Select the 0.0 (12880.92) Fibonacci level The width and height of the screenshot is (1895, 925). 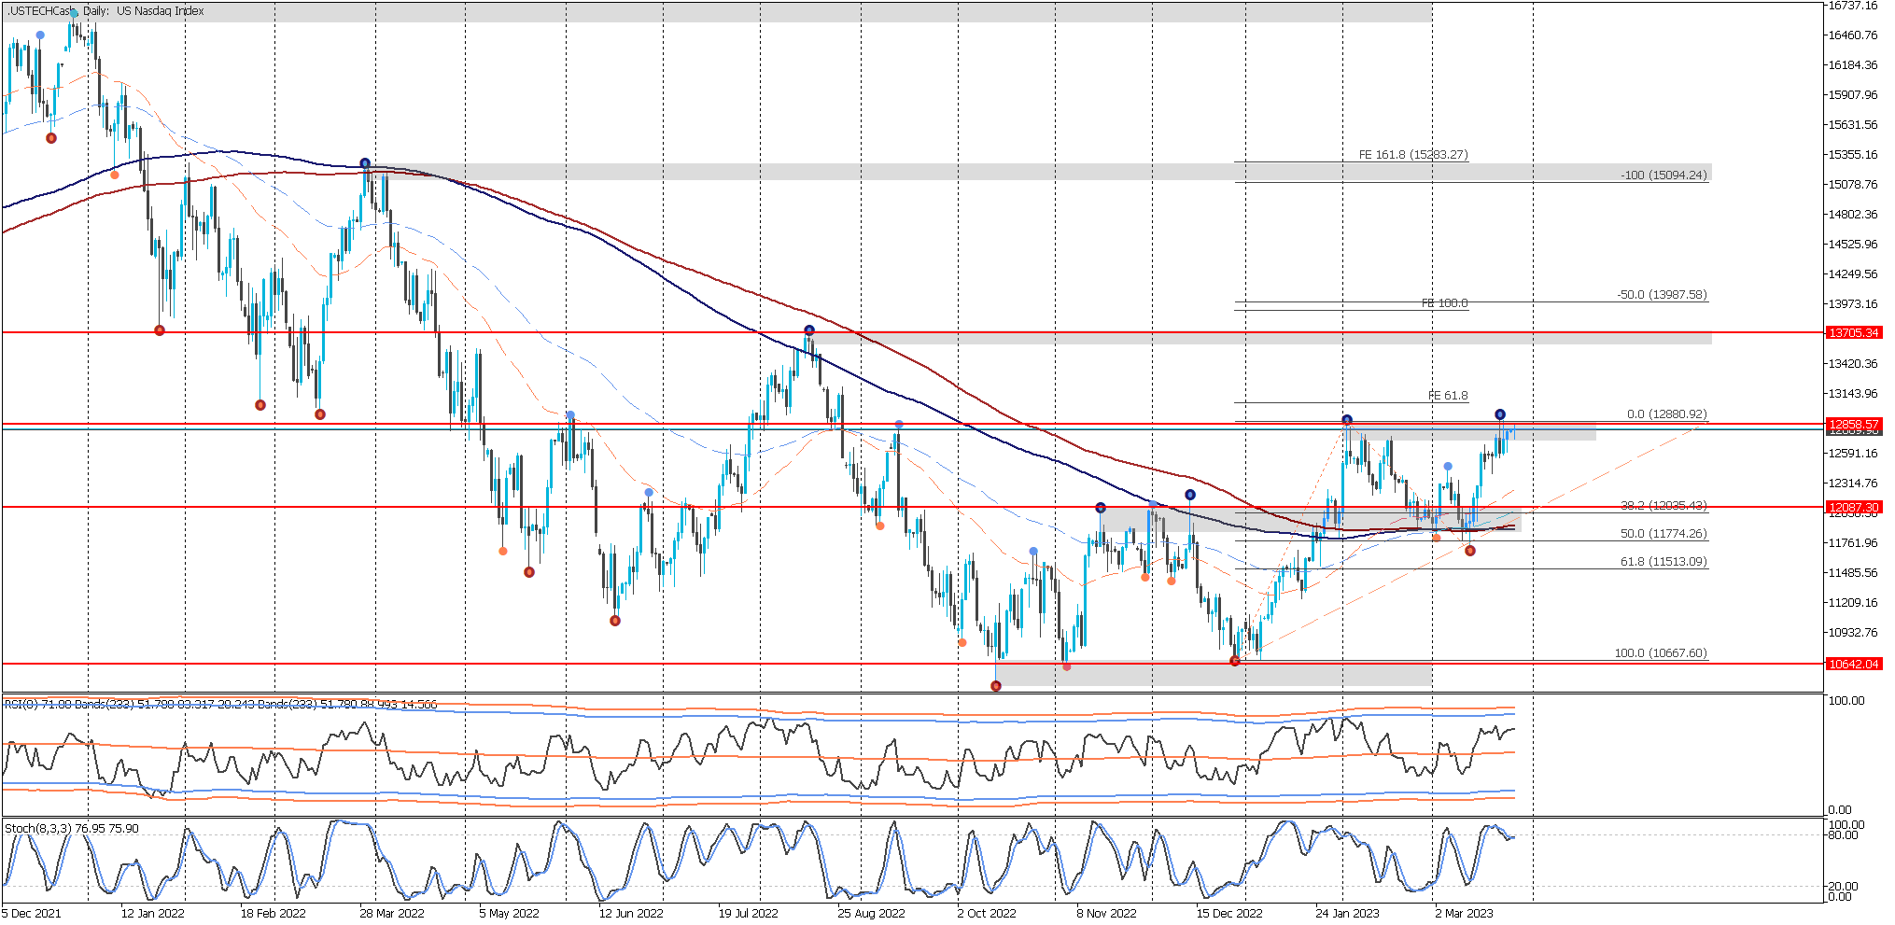click(x=1665, y=414)
